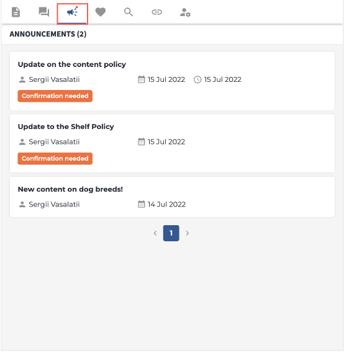Click calendar icon next to 14 Jul 2022

click(142, 204)
